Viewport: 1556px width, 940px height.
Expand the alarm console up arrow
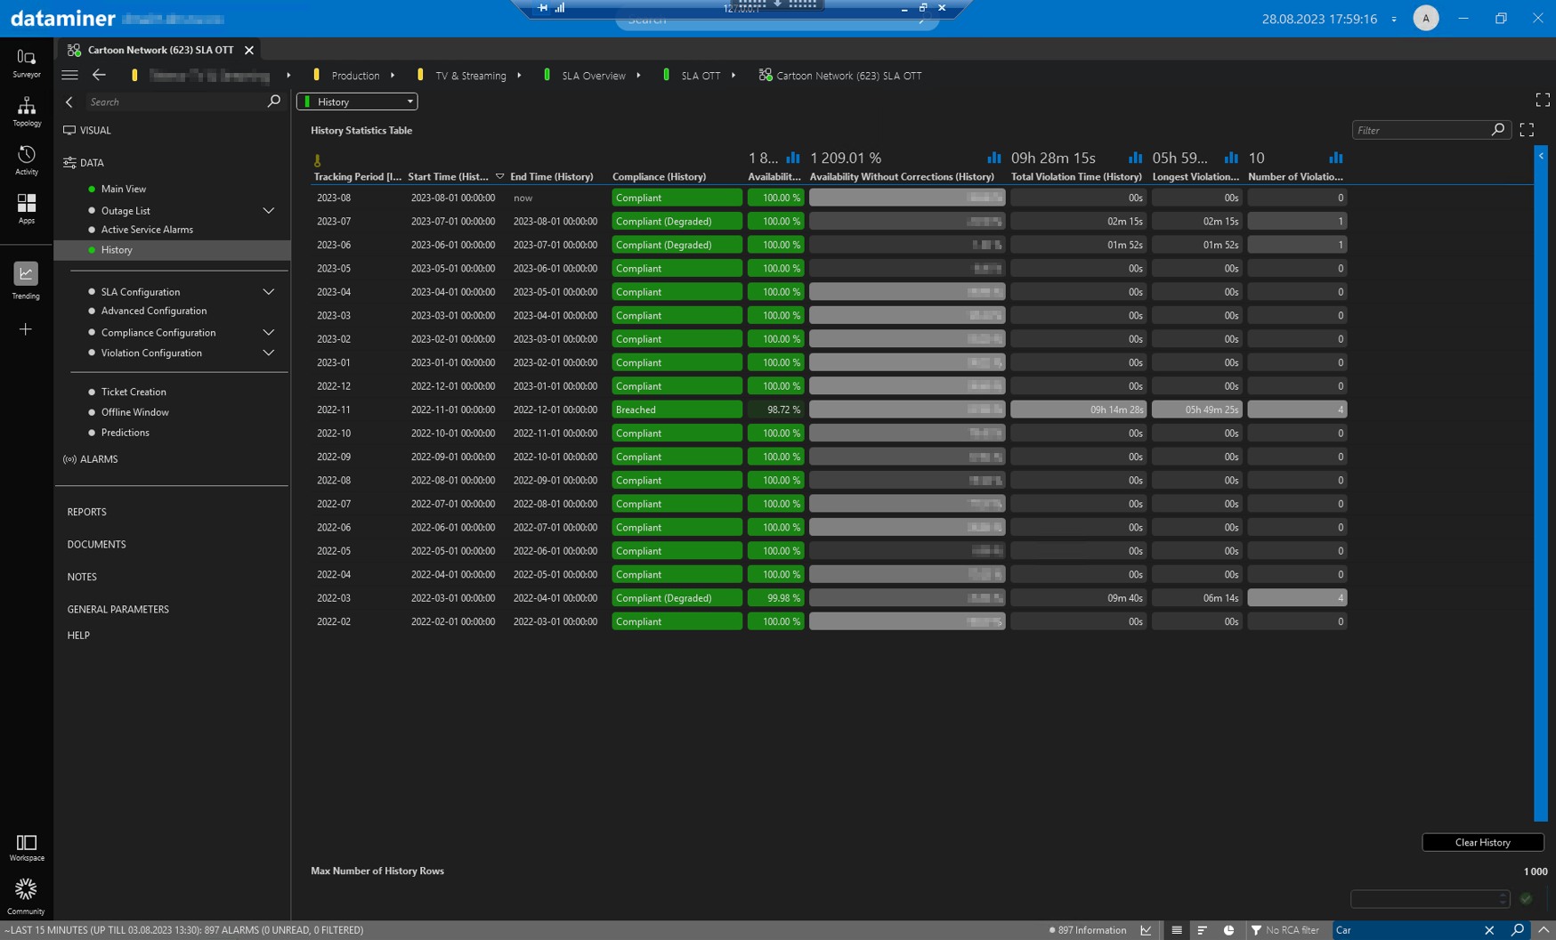[1544, 930]
